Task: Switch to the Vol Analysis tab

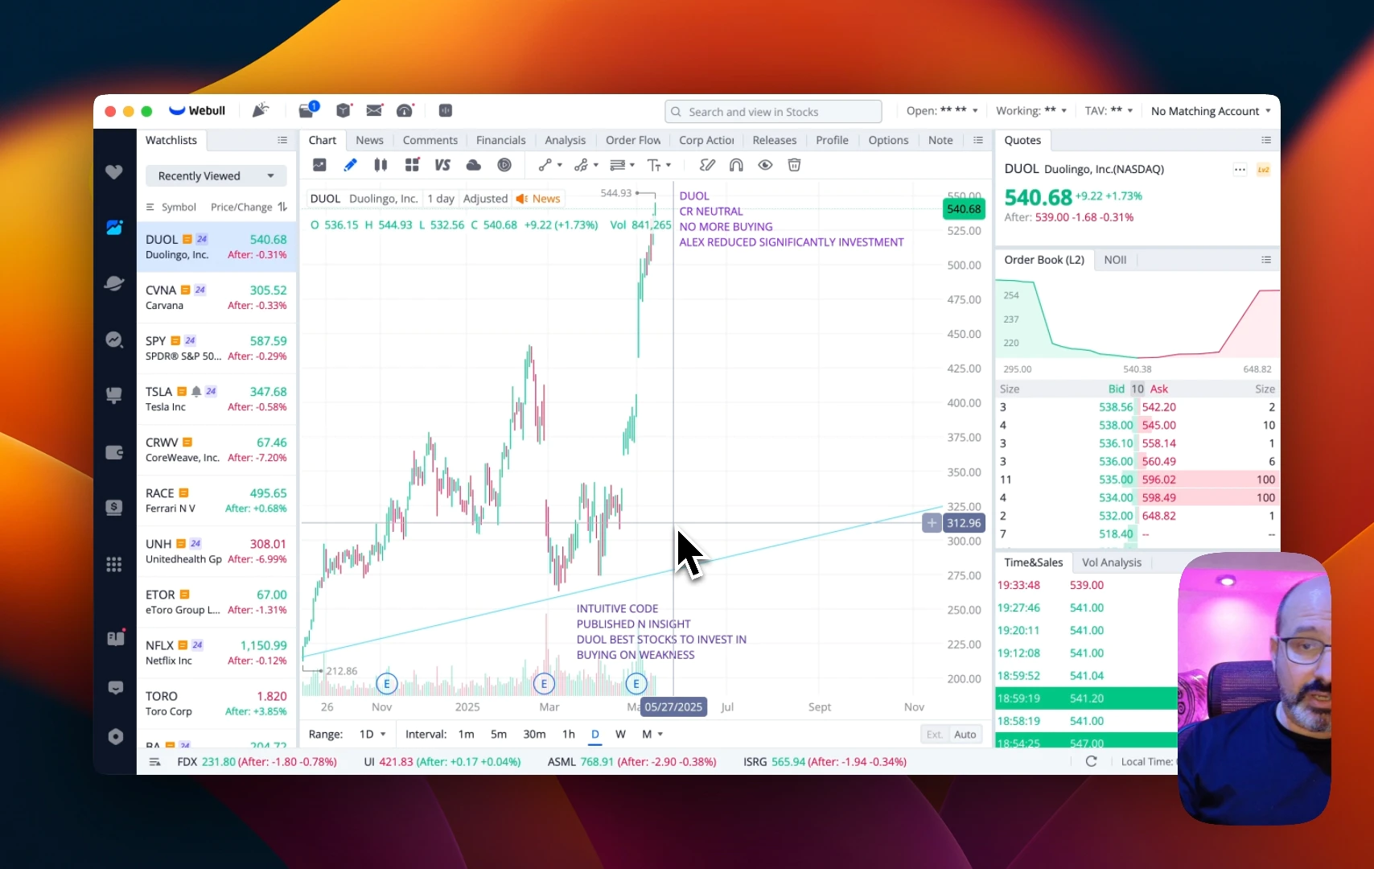Action: click(1112, 562)
